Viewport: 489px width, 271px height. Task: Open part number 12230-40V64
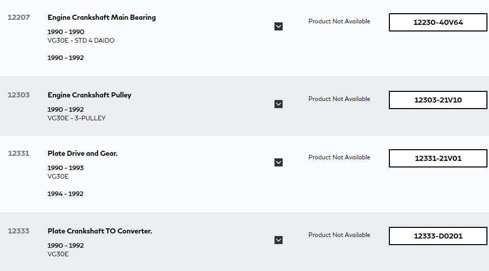438,22
